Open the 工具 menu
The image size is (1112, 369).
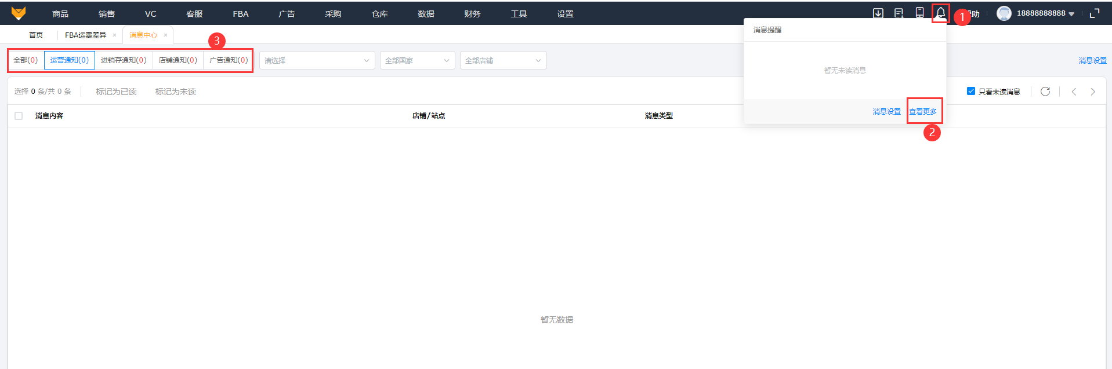pyautogui.click(x=519, y=14)
